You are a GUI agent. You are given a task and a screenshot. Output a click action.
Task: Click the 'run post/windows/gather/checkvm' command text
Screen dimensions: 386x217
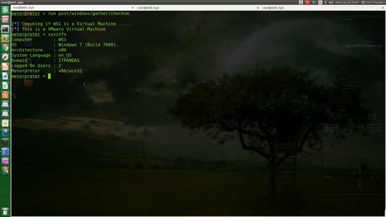point(89,13)
